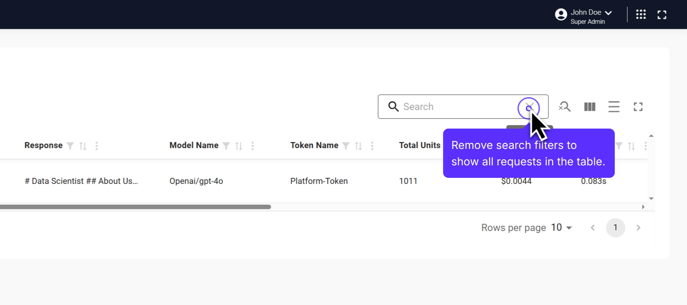Image resolution: width=687 pixels, height=305 pixels.
Task: Filter the Model Name column
Action: 226,146
